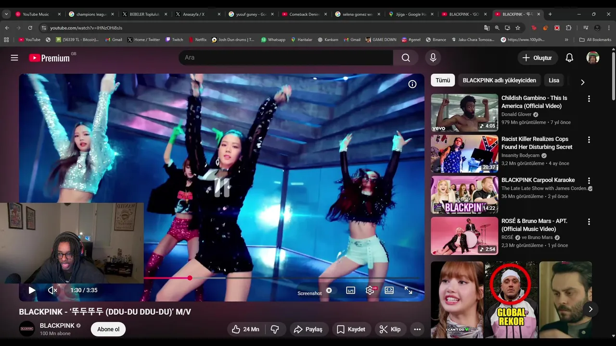Viewport: 616px width, 346px height.
Task: Open This Is America video thumbnail
Action: pos(464,112)
